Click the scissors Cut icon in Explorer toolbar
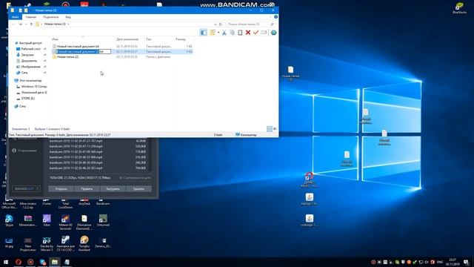 pyautogui.click(x=224, y=33)
